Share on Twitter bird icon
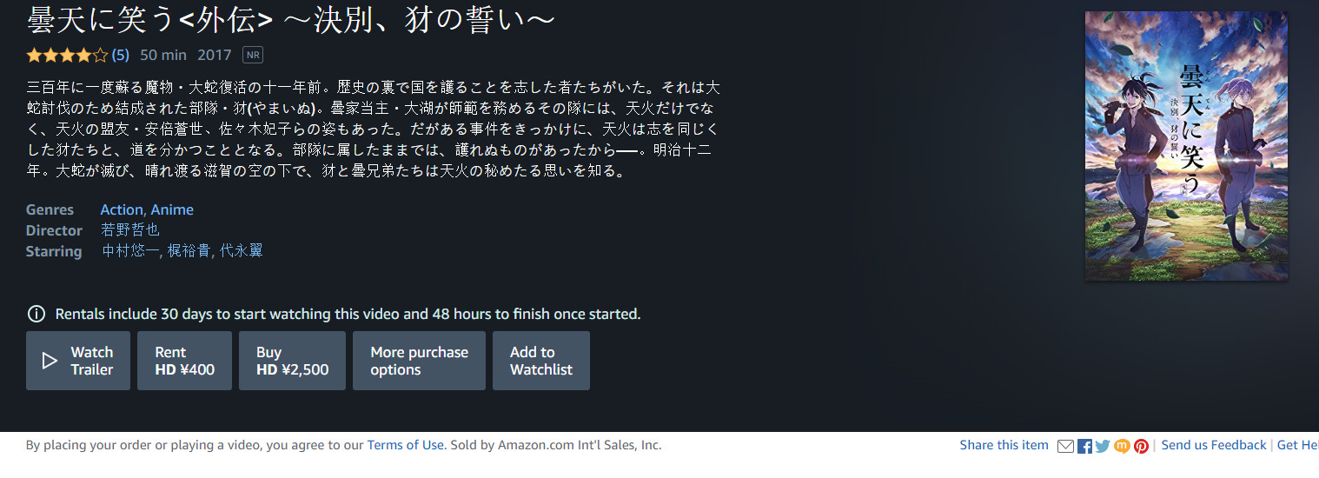 coord(1103,446)
